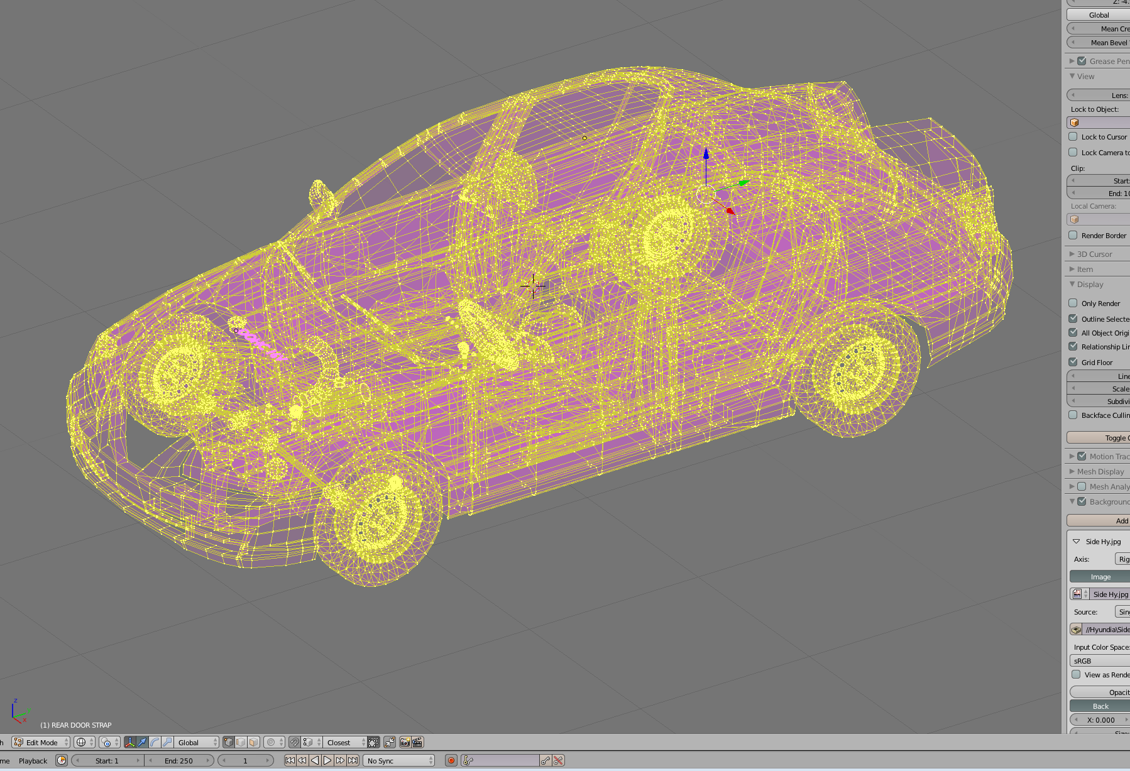1130x771 pixels.
Task: Click the insert keyframe key icon
Action: tap(546, 760)
